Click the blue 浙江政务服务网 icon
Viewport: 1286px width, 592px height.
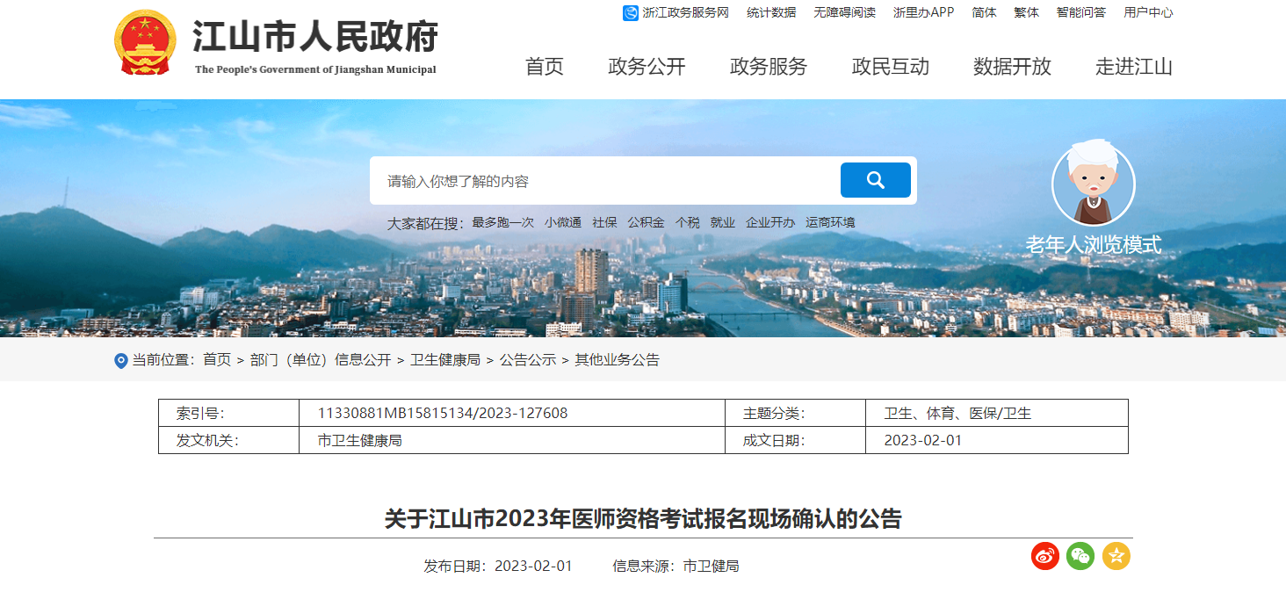coord(631,12)
